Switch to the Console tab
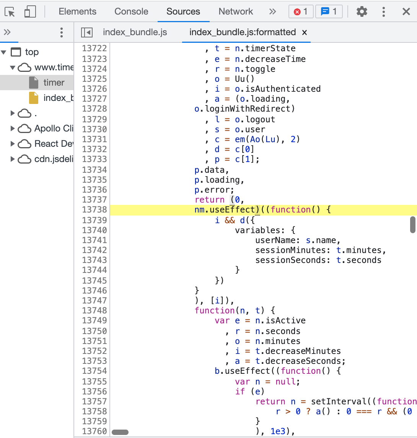This screenshot has height=438, width=417. (x=131, y=11)
